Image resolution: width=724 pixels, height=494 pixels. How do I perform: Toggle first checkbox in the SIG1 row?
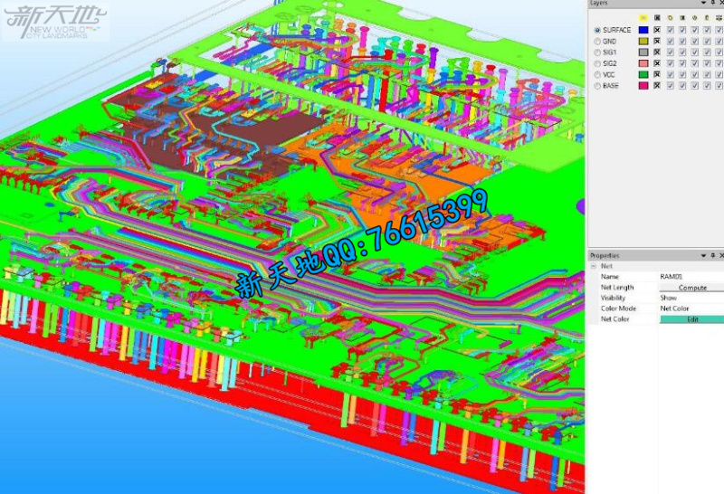click(x=670, y=52)
